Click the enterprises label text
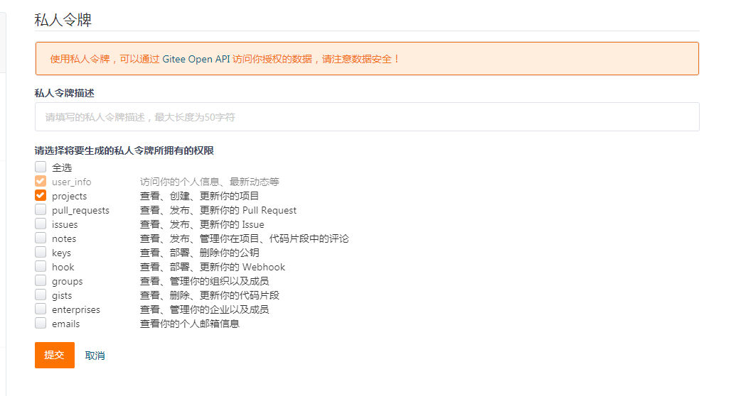The width and height of the screenshot is (731, 396). (76, 309)
